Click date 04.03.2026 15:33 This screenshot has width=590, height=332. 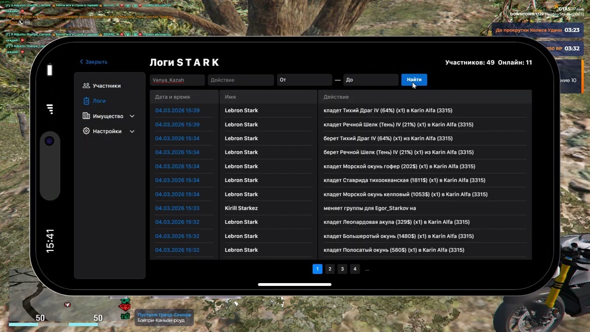pos(177,208)
